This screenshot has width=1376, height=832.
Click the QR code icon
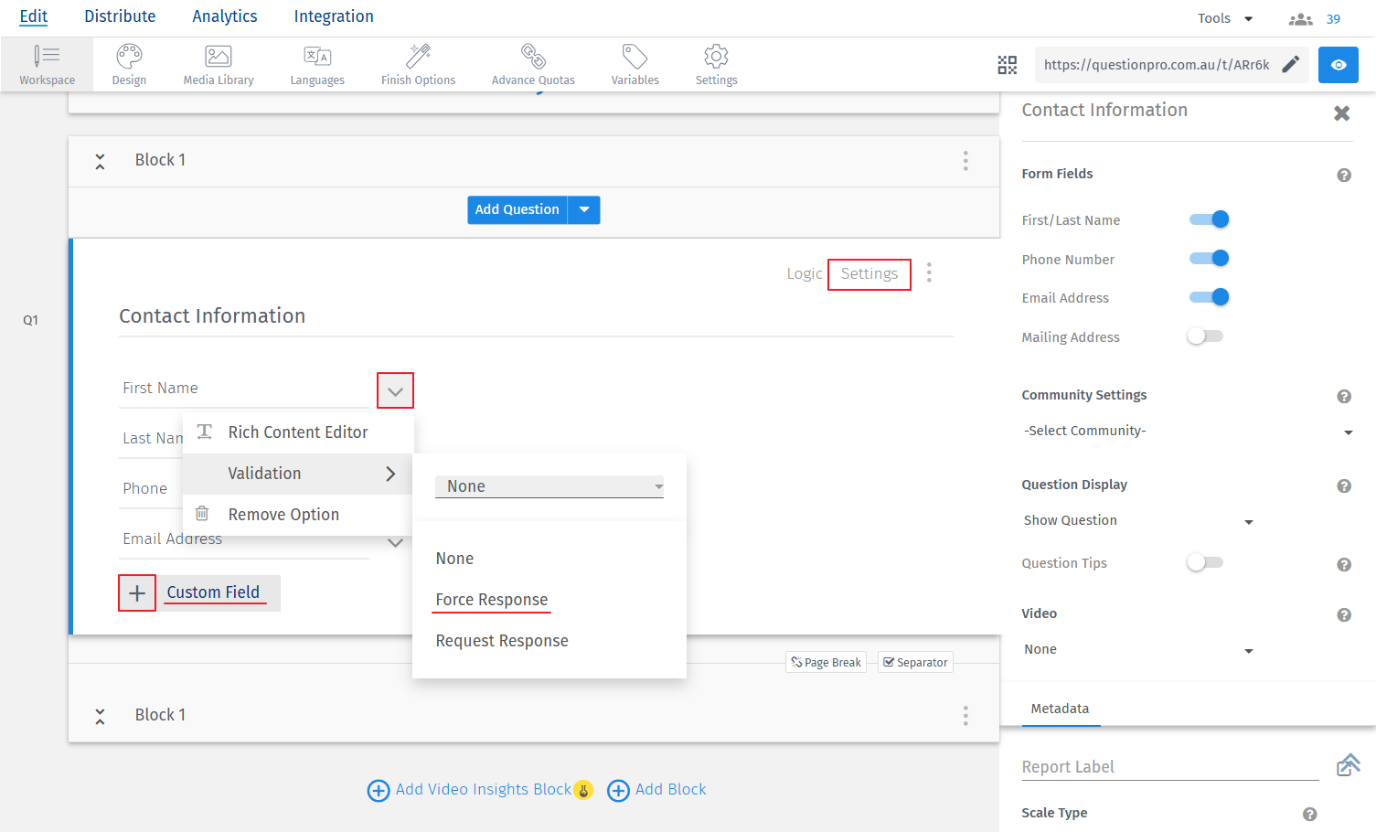1007,65
